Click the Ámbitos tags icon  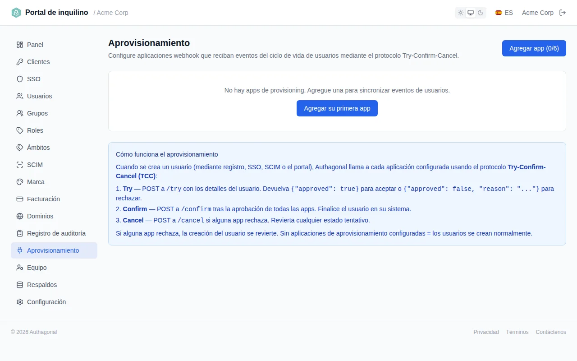(x=20, y=148)
